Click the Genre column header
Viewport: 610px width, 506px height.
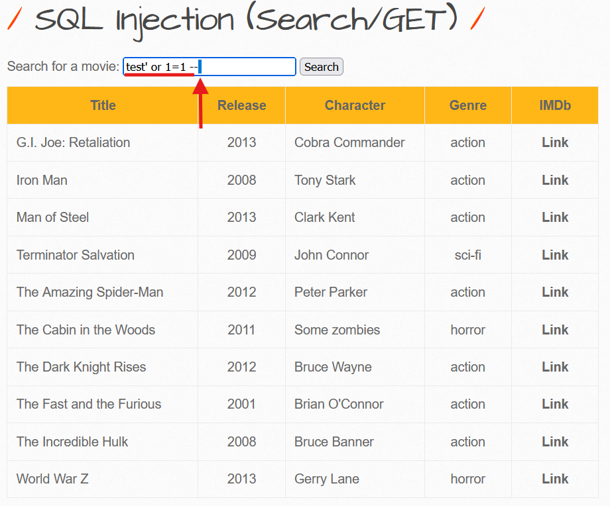[468, 105]
